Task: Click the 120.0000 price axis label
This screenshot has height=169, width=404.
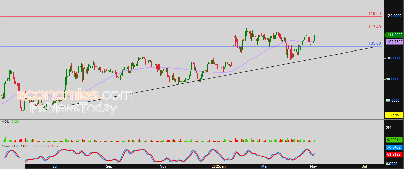Action: coord(394,16)
